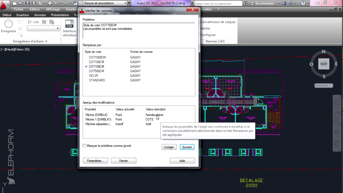
Task: Click the Aide button
Action: pos(182,161)
